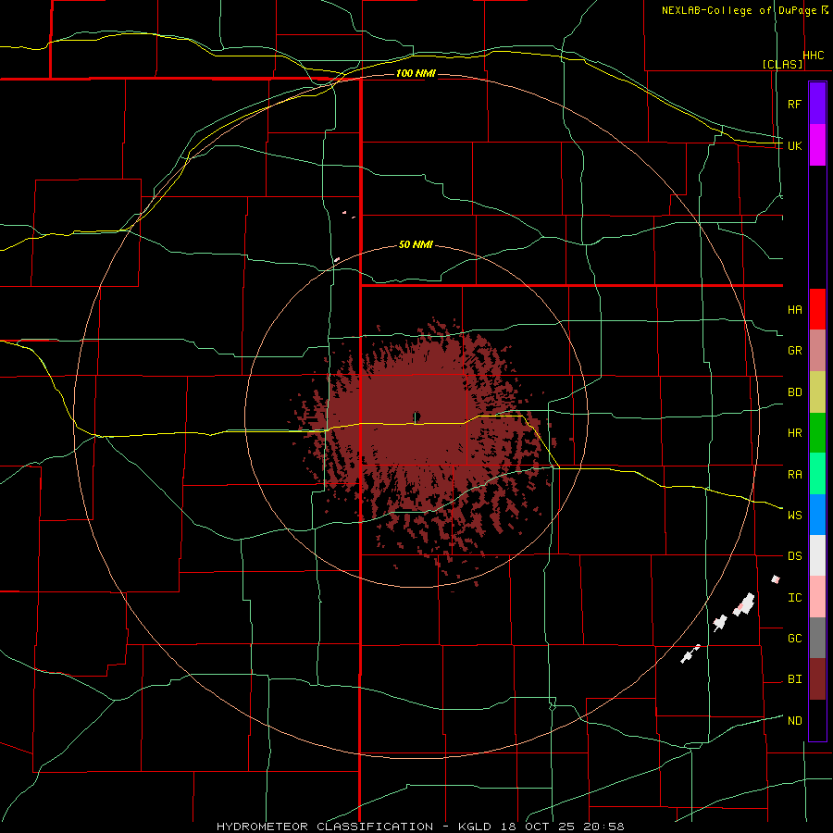Click the large white echo cluster in southeast

click(x=745, y=604)
